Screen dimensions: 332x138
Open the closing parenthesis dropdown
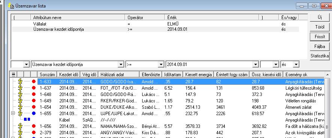(x=276, y=64)
